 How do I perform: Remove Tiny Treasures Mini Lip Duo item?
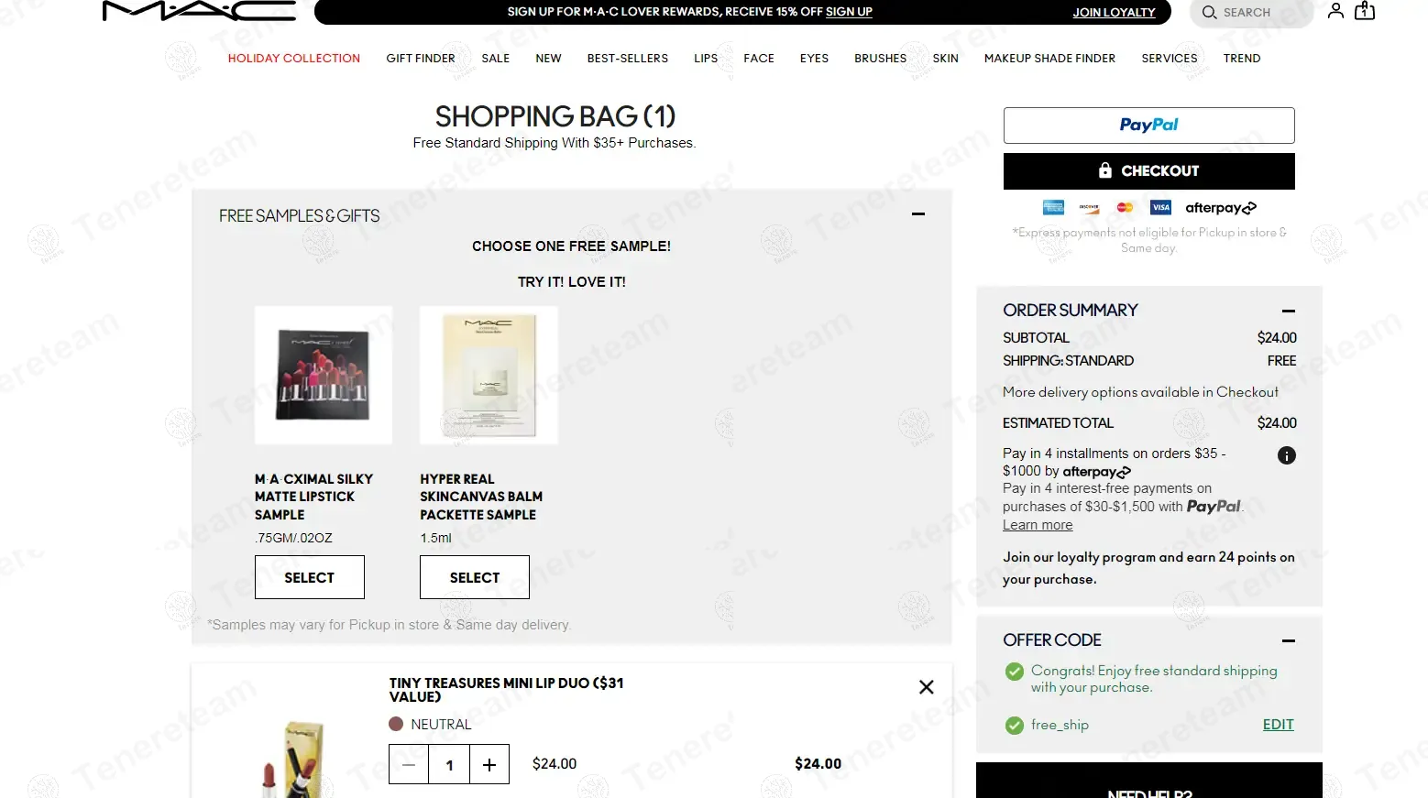[x=927, y=687]
